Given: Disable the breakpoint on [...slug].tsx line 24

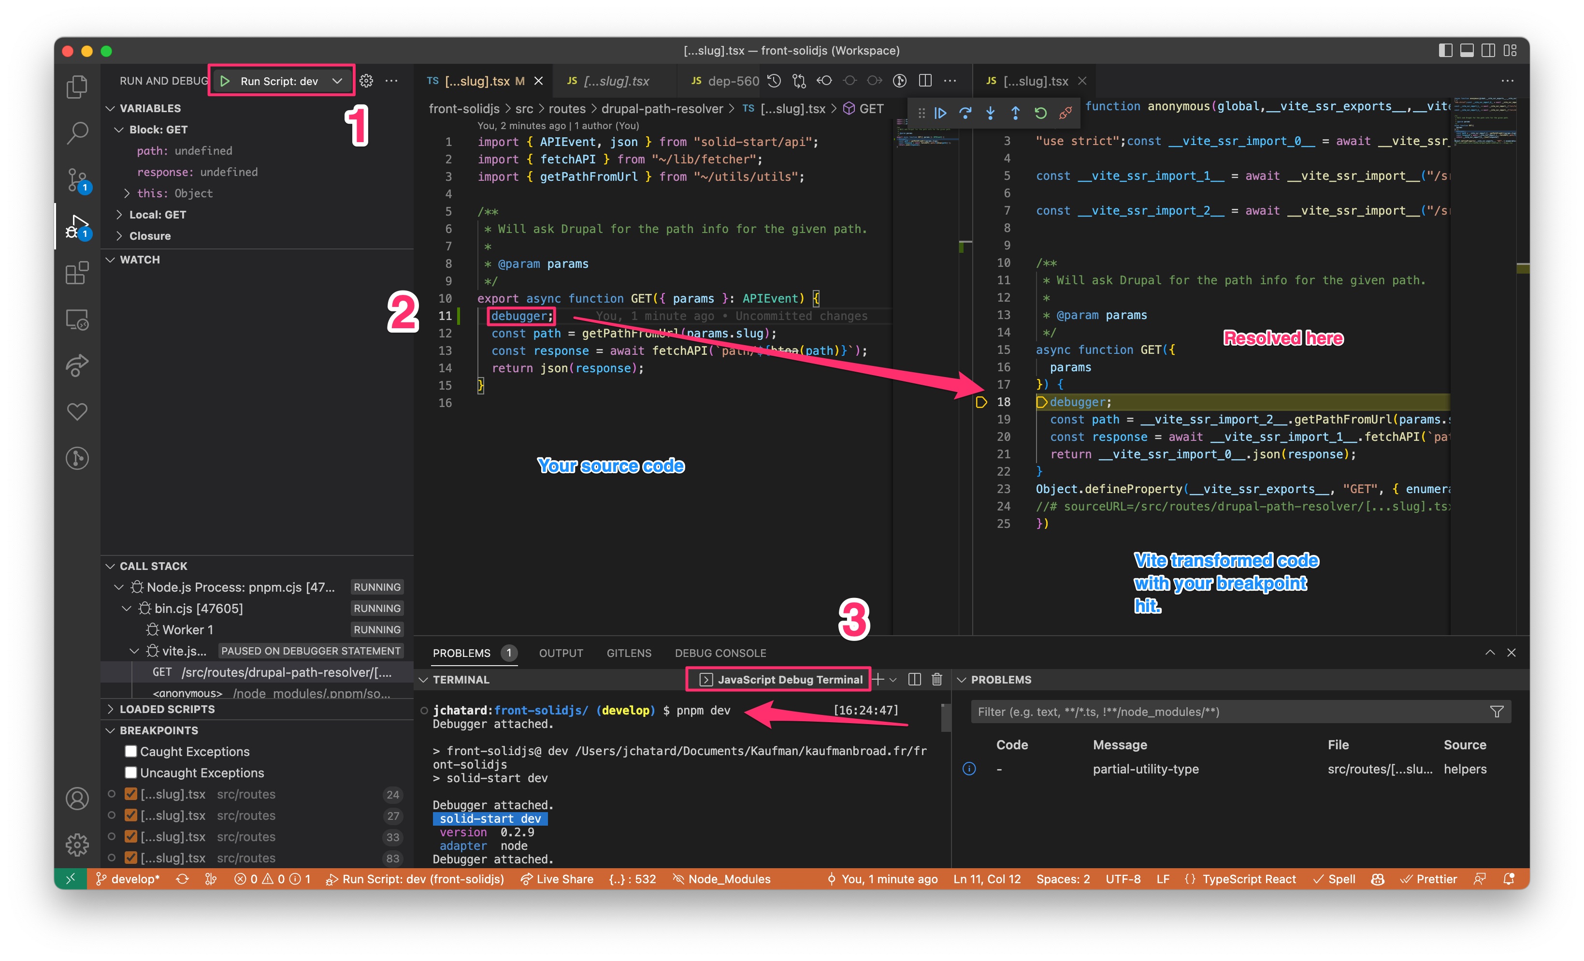Looking at the screenshot, I should point(130,794).
